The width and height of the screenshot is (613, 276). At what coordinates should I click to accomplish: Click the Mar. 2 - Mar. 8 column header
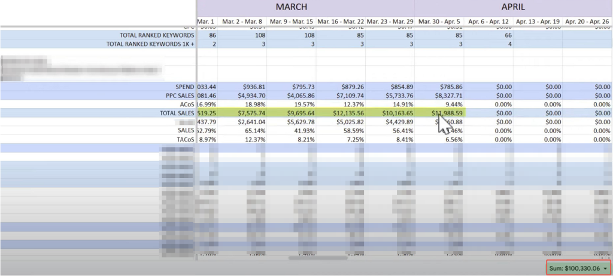(x=242, y=22)
